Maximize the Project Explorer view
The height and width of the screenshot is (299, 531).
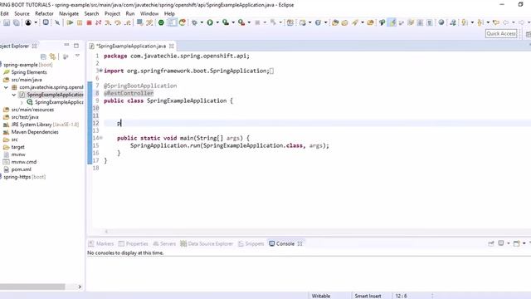click(76, 46)
